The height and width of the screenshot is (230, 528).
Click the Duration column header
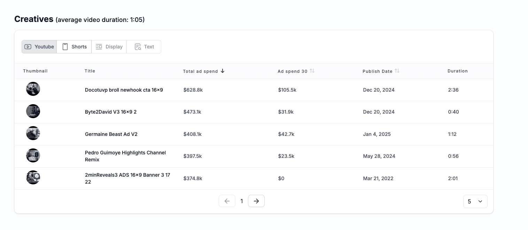(458, 71)
